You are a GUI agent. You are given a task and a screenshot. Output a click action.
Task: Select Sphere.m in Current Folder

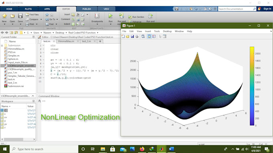coord(13,59)
